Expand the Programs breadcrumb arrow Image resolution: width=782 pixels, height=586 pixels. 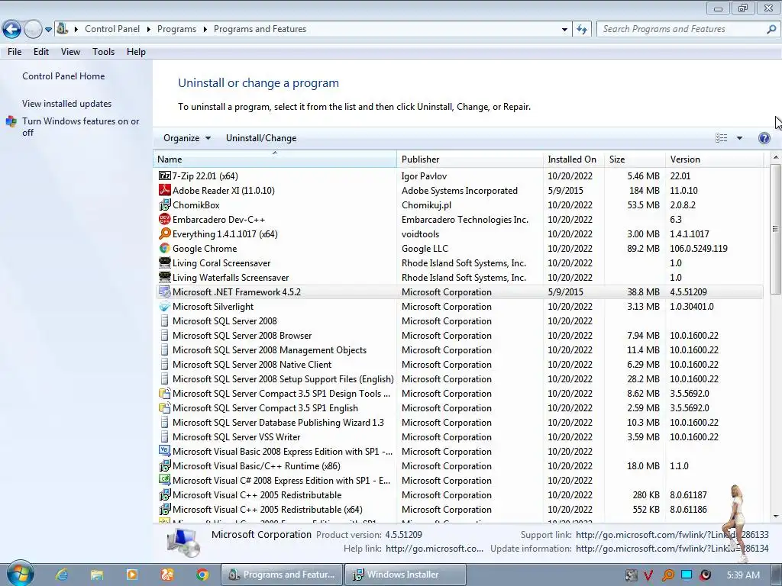click(x=205, y=30)
